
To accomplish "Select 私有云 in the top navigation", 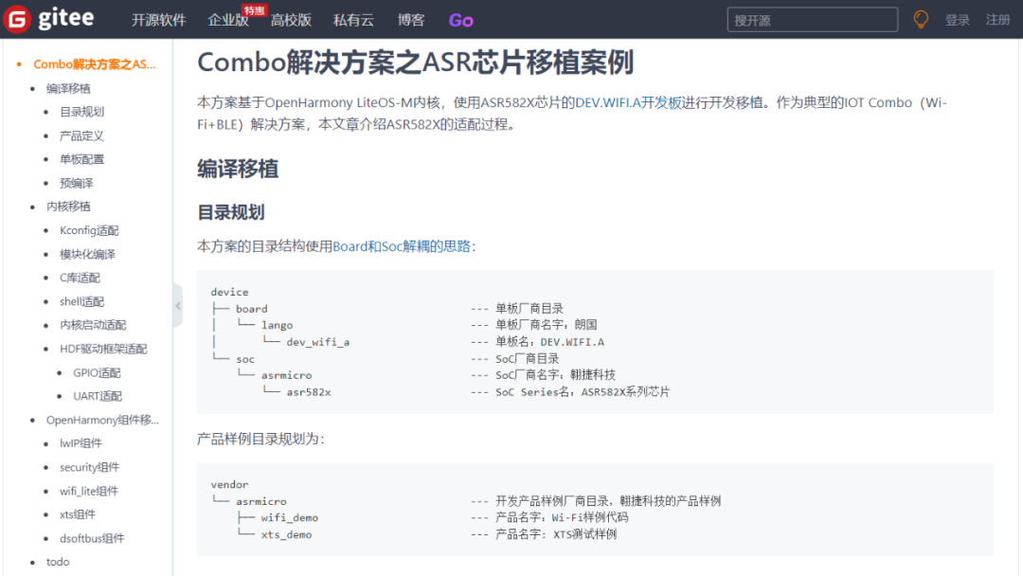I will (x=353, y=19).
